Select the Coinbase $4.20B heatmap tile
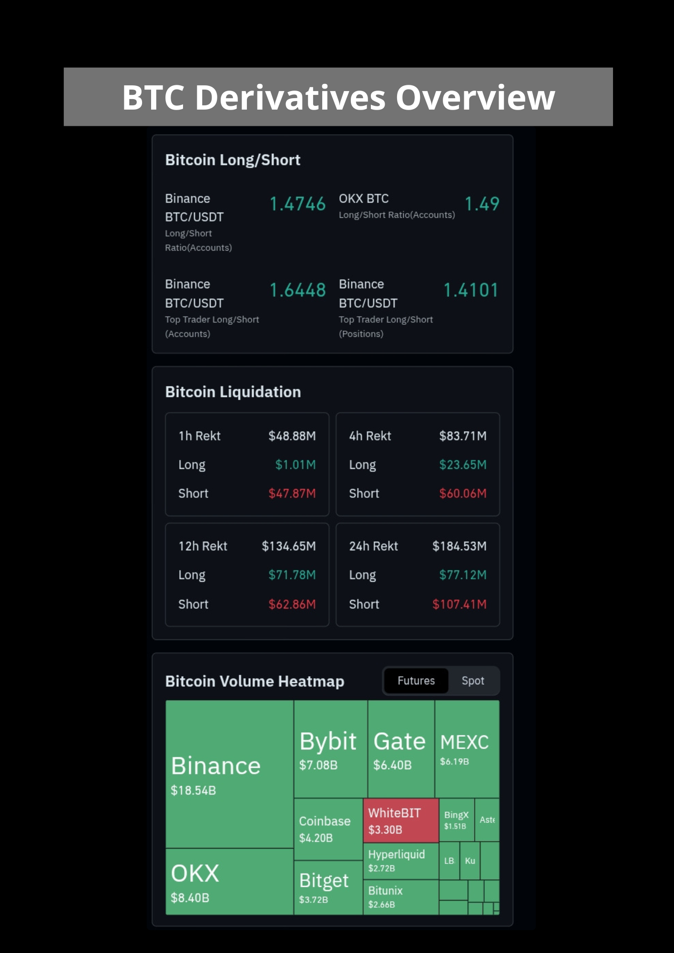This screenshot has height=953, width=674. tap(328, 829)
